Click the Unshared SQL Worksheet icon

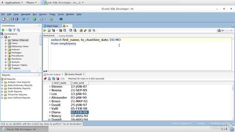(x=81, y=30)
